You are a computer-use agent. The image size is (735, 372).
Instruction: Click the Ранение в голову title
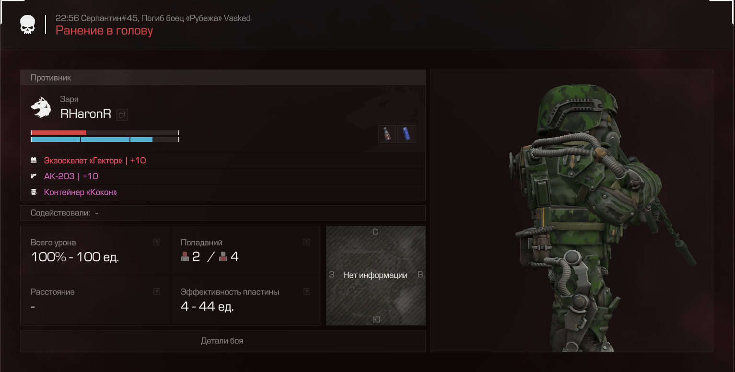(104, 31)
